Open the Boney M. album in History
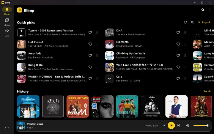This screenshot has width=214, height=134. (x=78, y=106)
